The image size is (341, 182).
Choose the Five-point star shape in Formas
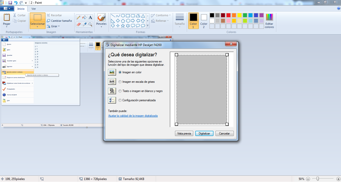point(123,26)
